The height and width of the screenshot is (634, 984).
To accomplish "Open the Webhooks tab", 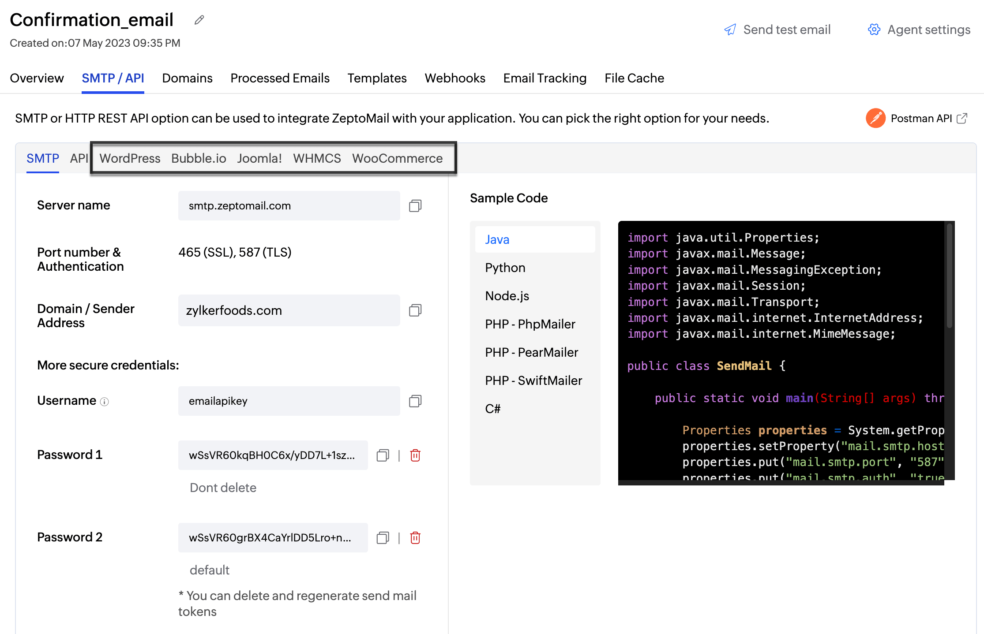I will click(x=455, y=78).
